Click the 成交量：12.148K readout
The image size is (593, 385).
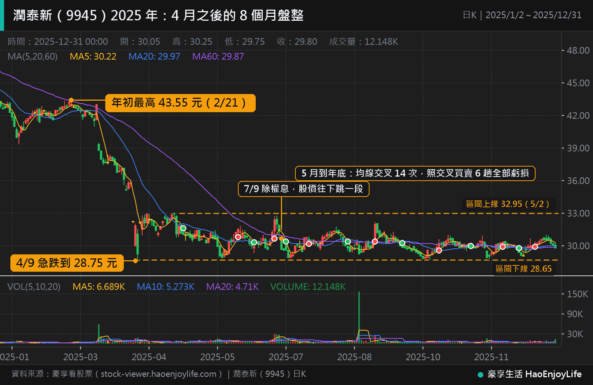pyautogui.click(x=364, y=41)
